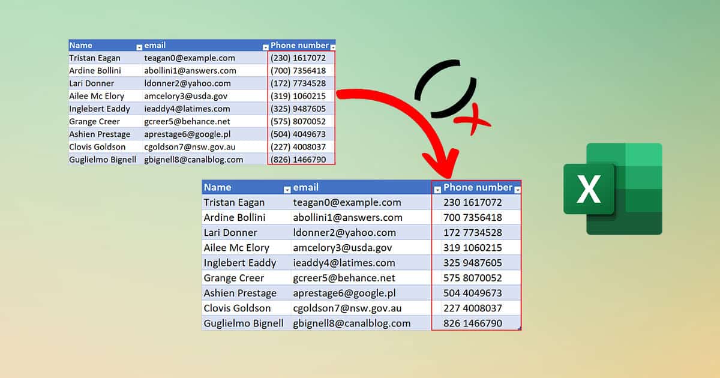Viewport: 720px width, 378px height.
Task: Open email filter dropdown in lower table
Action: (x=437, y=189)
